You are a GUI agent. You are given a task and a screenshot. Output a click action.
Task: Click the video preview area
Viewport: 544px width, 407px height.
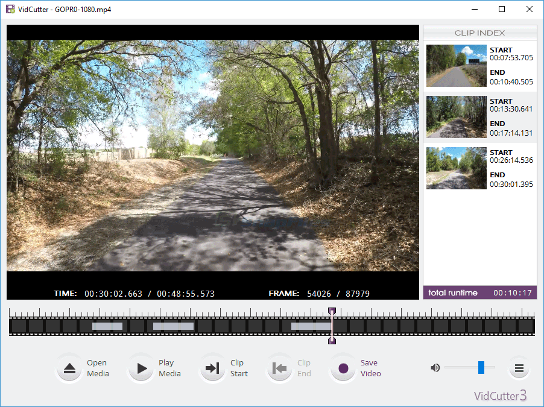pos(212,156)
